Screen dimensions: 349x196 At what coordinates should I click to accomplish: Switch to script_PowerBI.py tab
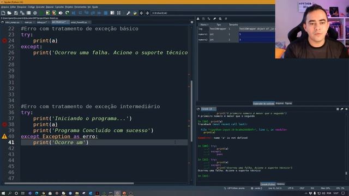(x=80, y=22)
